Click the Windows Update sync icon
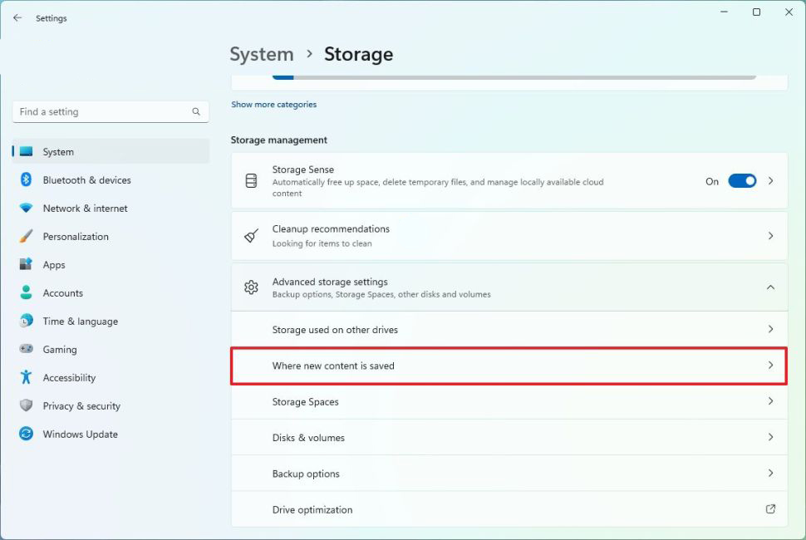 coord(26,434)
